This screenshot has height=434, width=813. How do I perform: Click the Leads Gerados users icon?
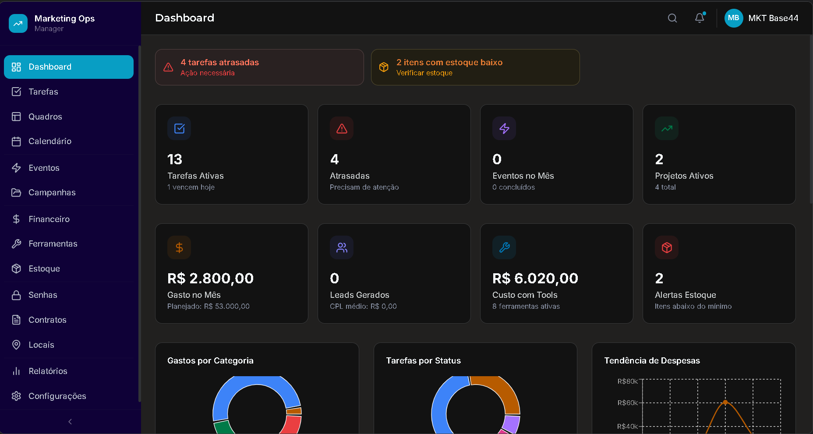[342, 247]
